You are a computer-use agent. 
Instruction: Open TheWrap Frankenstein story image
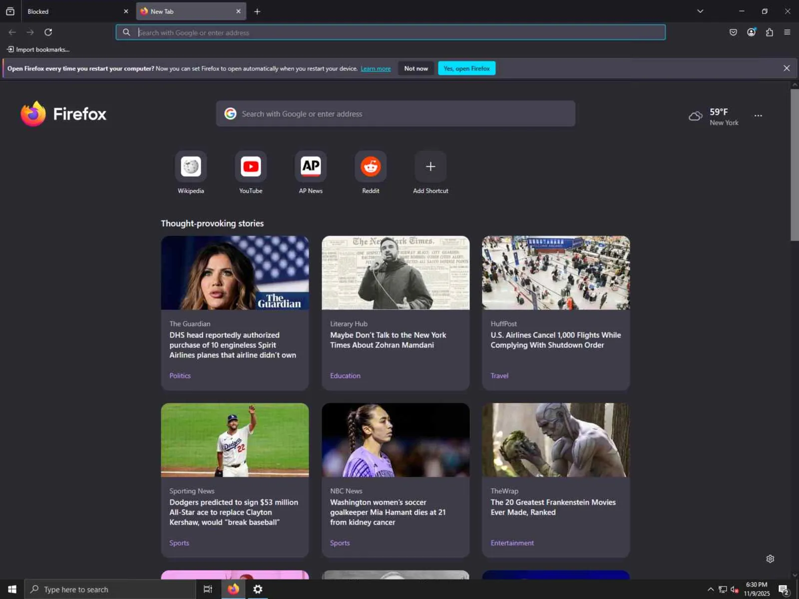click(556, 440)
